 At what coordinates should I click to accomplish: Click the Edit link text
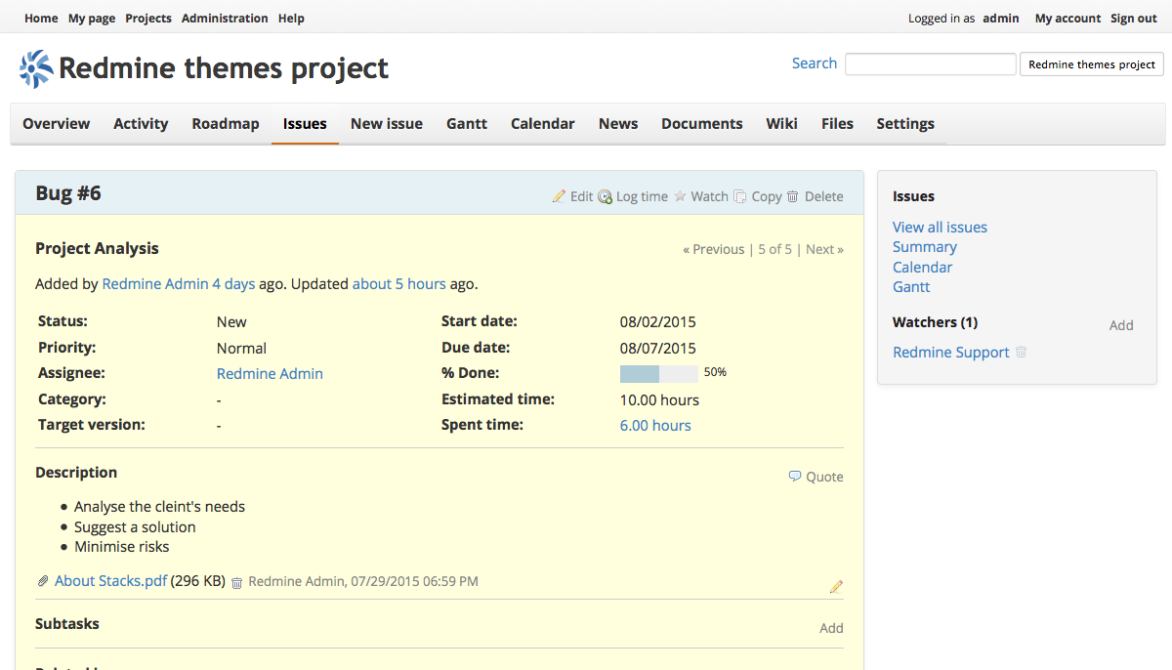pos(581,196)
